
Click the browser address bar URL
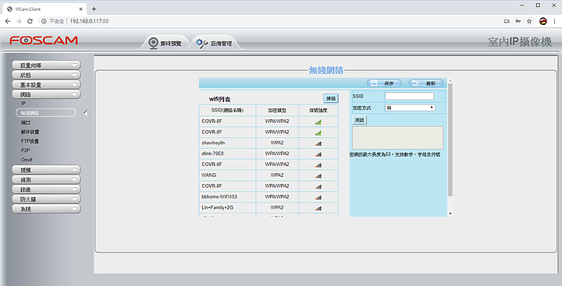(89, 21)
